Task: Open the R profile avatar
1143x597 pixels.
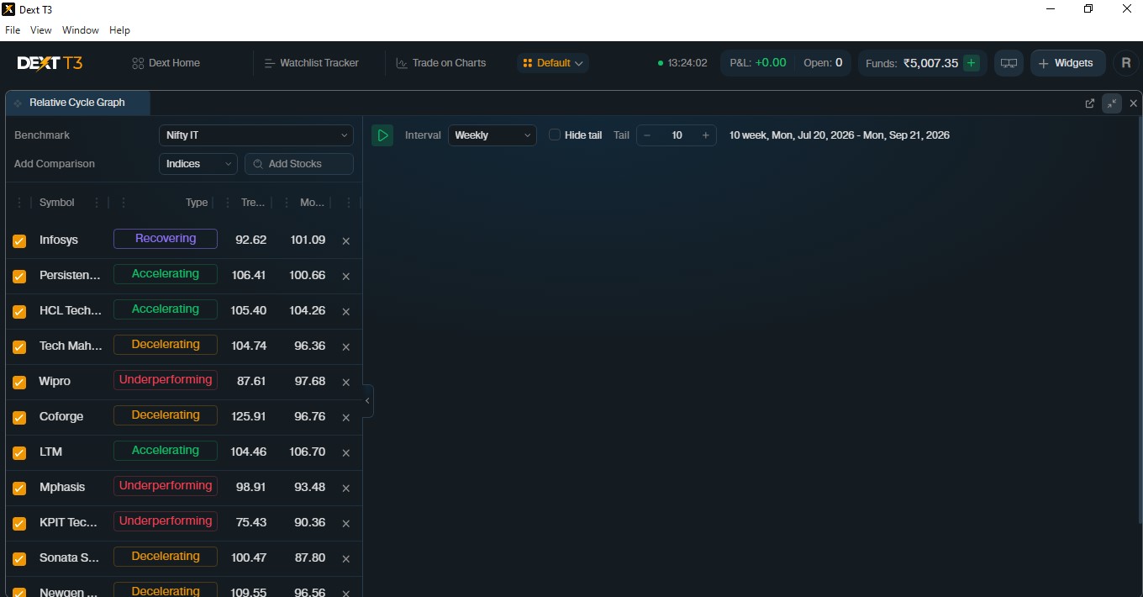Action: coord(1126,63)
